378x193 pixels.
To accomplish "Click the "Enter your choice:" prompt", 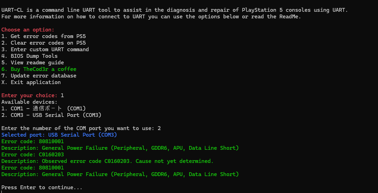I will pyautogui.click(x=30, y=95).
